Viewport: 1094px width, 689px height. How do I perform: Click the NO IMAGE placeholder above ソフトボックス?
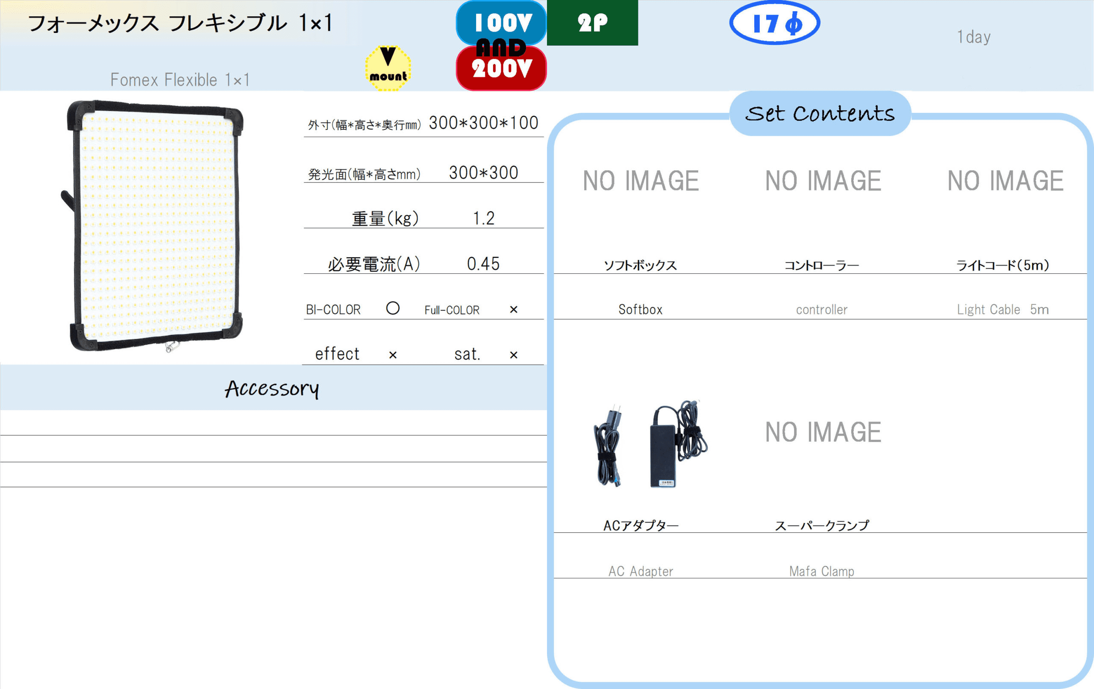[x=641, y=180]
